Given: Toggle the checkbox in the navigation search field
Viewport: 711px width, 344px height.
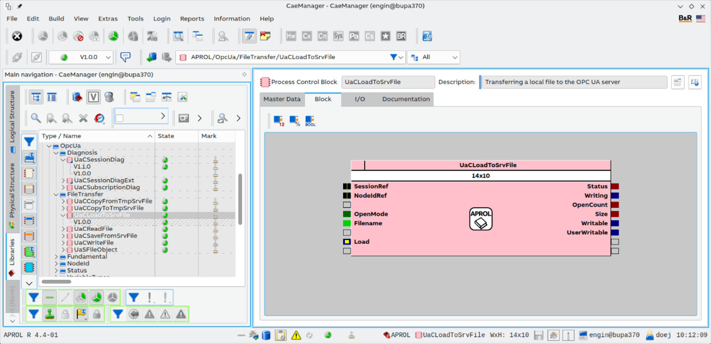Looking at the screenshot, I should [120, 118].
